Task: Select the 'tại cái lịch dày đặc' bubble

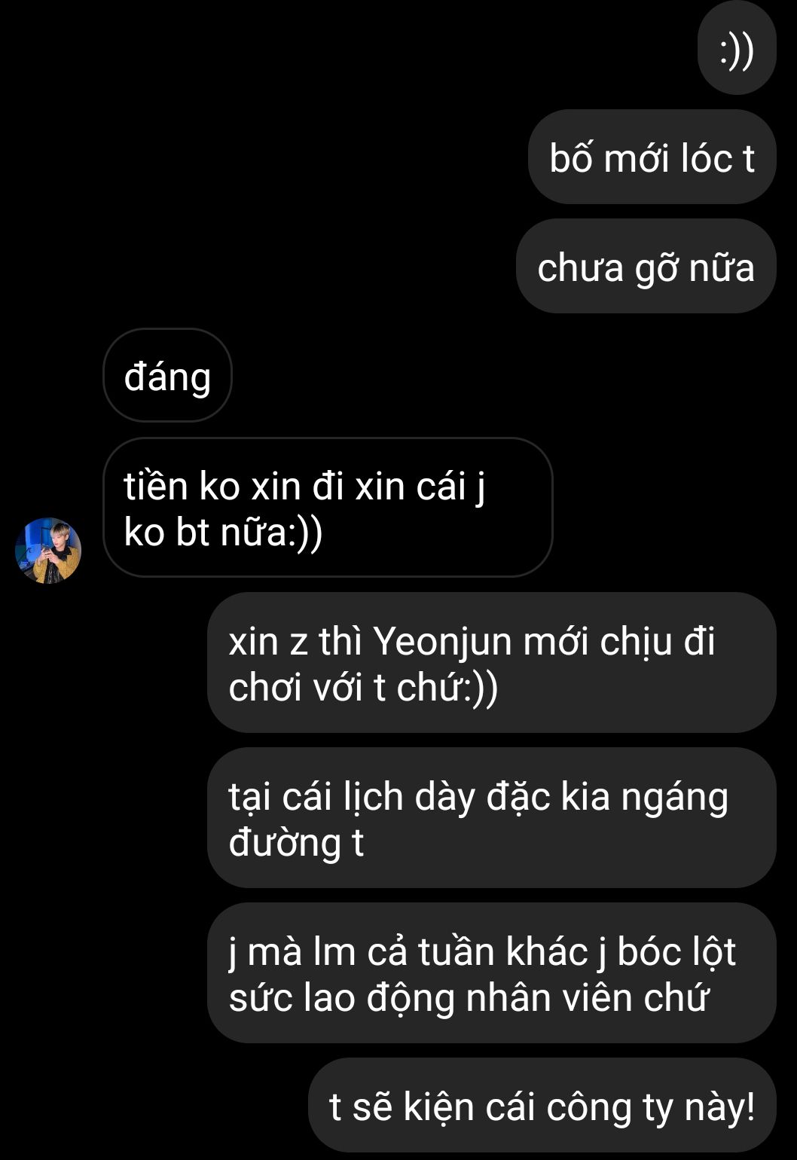Action: coord(491,817)
